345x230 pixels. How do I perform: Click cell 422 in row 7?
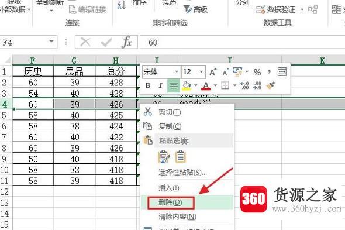pos(116,137)
